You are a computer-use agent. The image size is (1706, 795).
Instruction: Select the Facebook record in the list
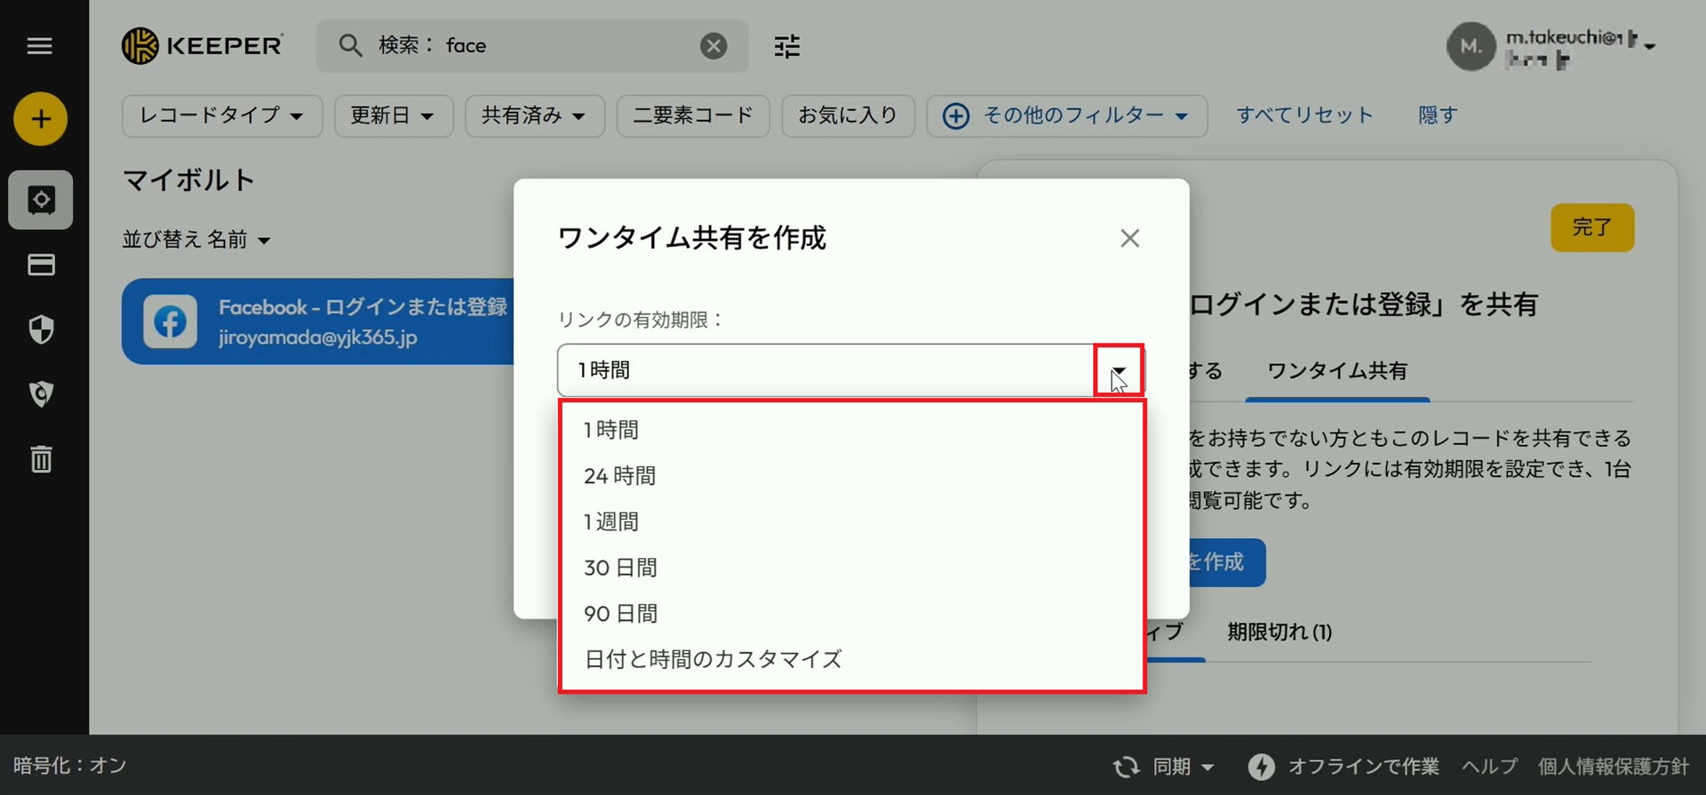(318, 322)
